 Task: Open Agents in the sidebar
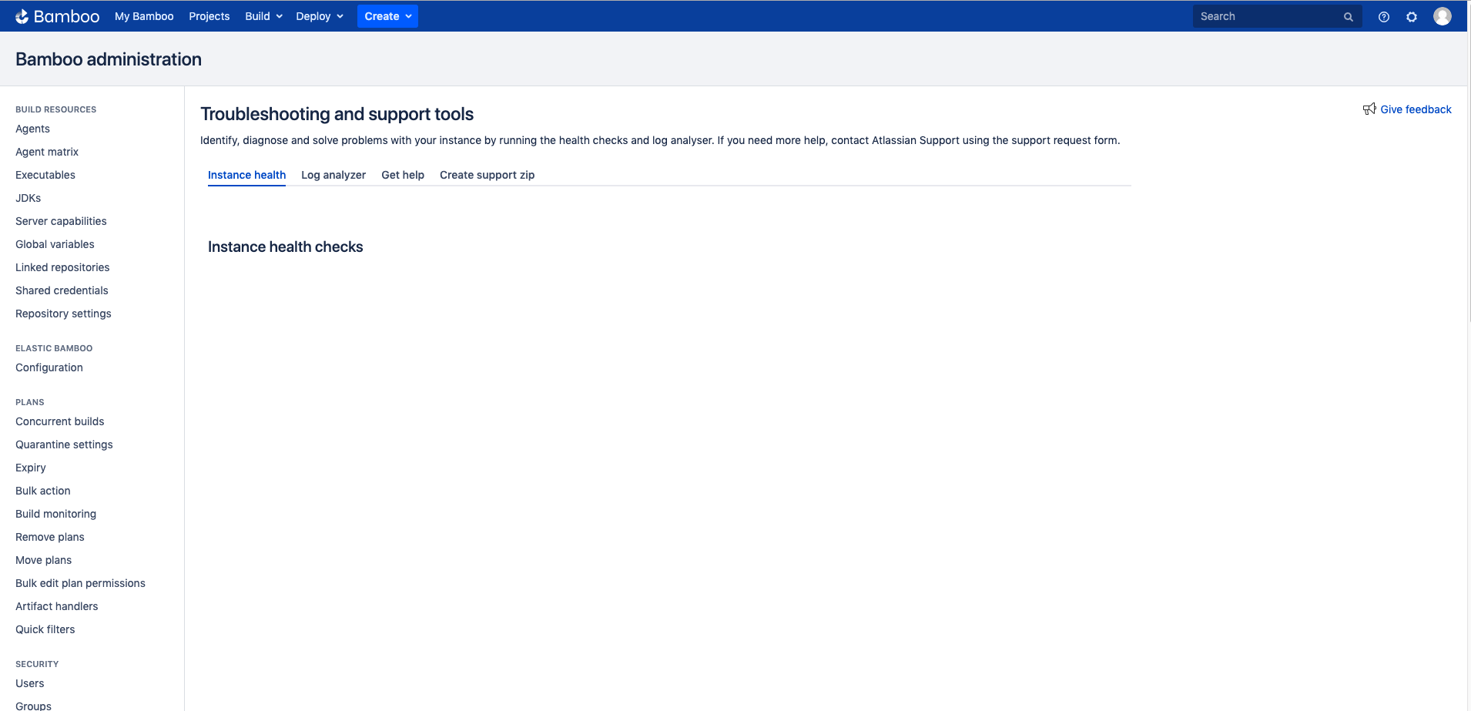pos(32,129)
